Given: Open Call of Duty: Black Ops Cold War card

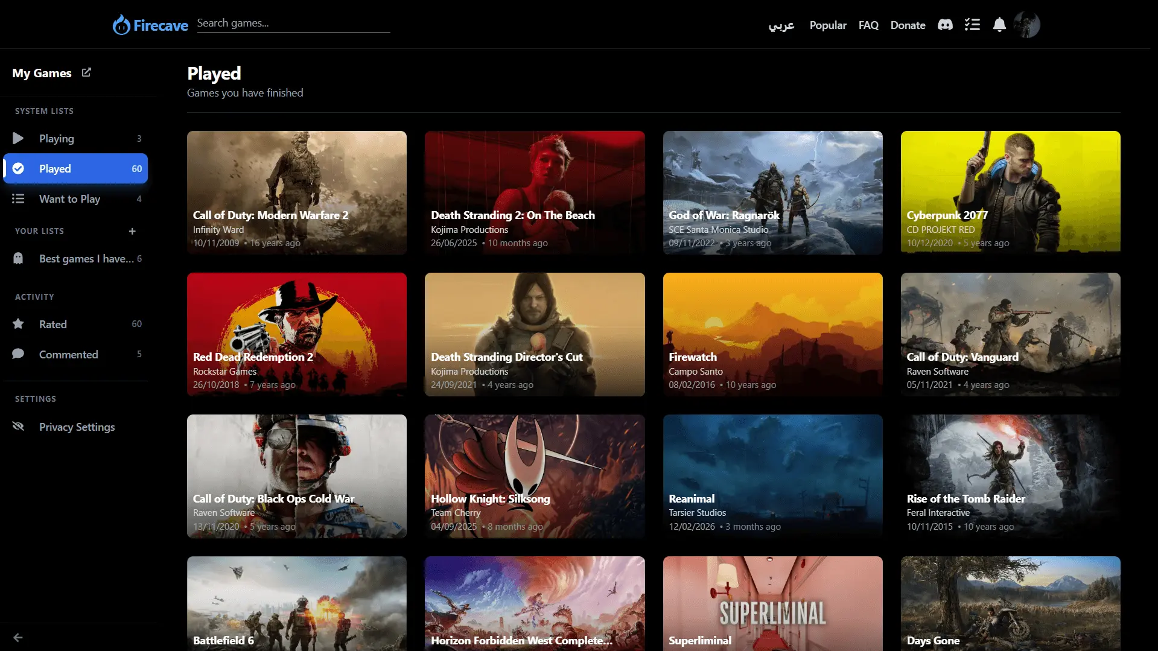Looking at the screenshot, I should (x=297, y=476).
